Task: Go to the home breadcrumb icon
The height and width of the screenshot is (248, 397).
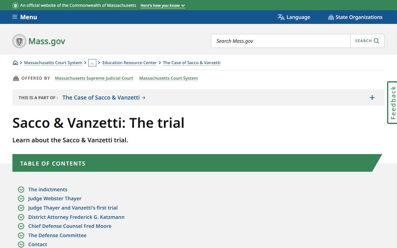Action: (15, 63)
